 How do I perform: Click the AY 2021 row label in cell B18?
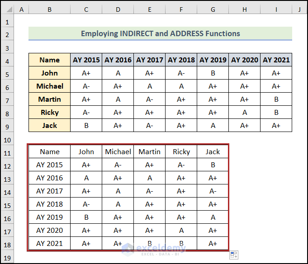point(49,243)
